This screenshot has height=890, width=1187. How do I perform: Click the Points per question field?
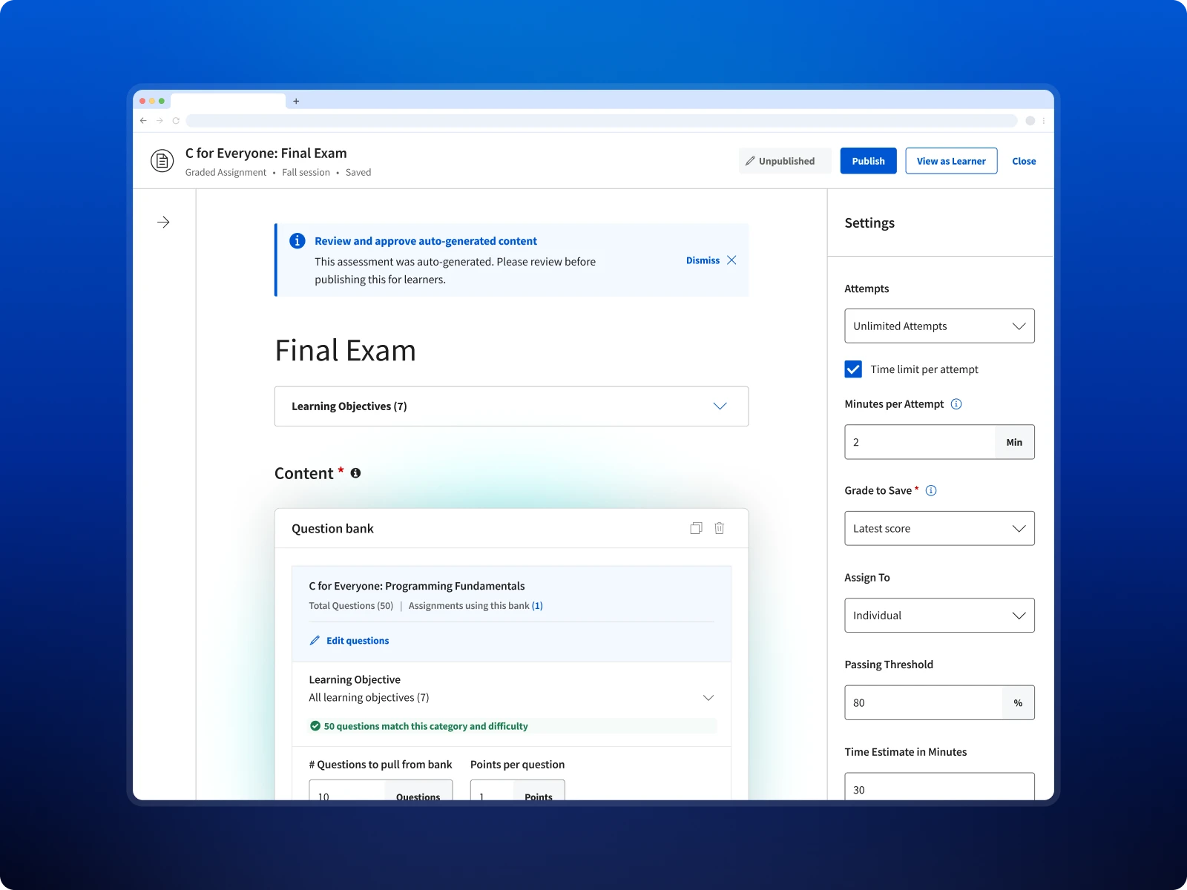coord(492,791)
